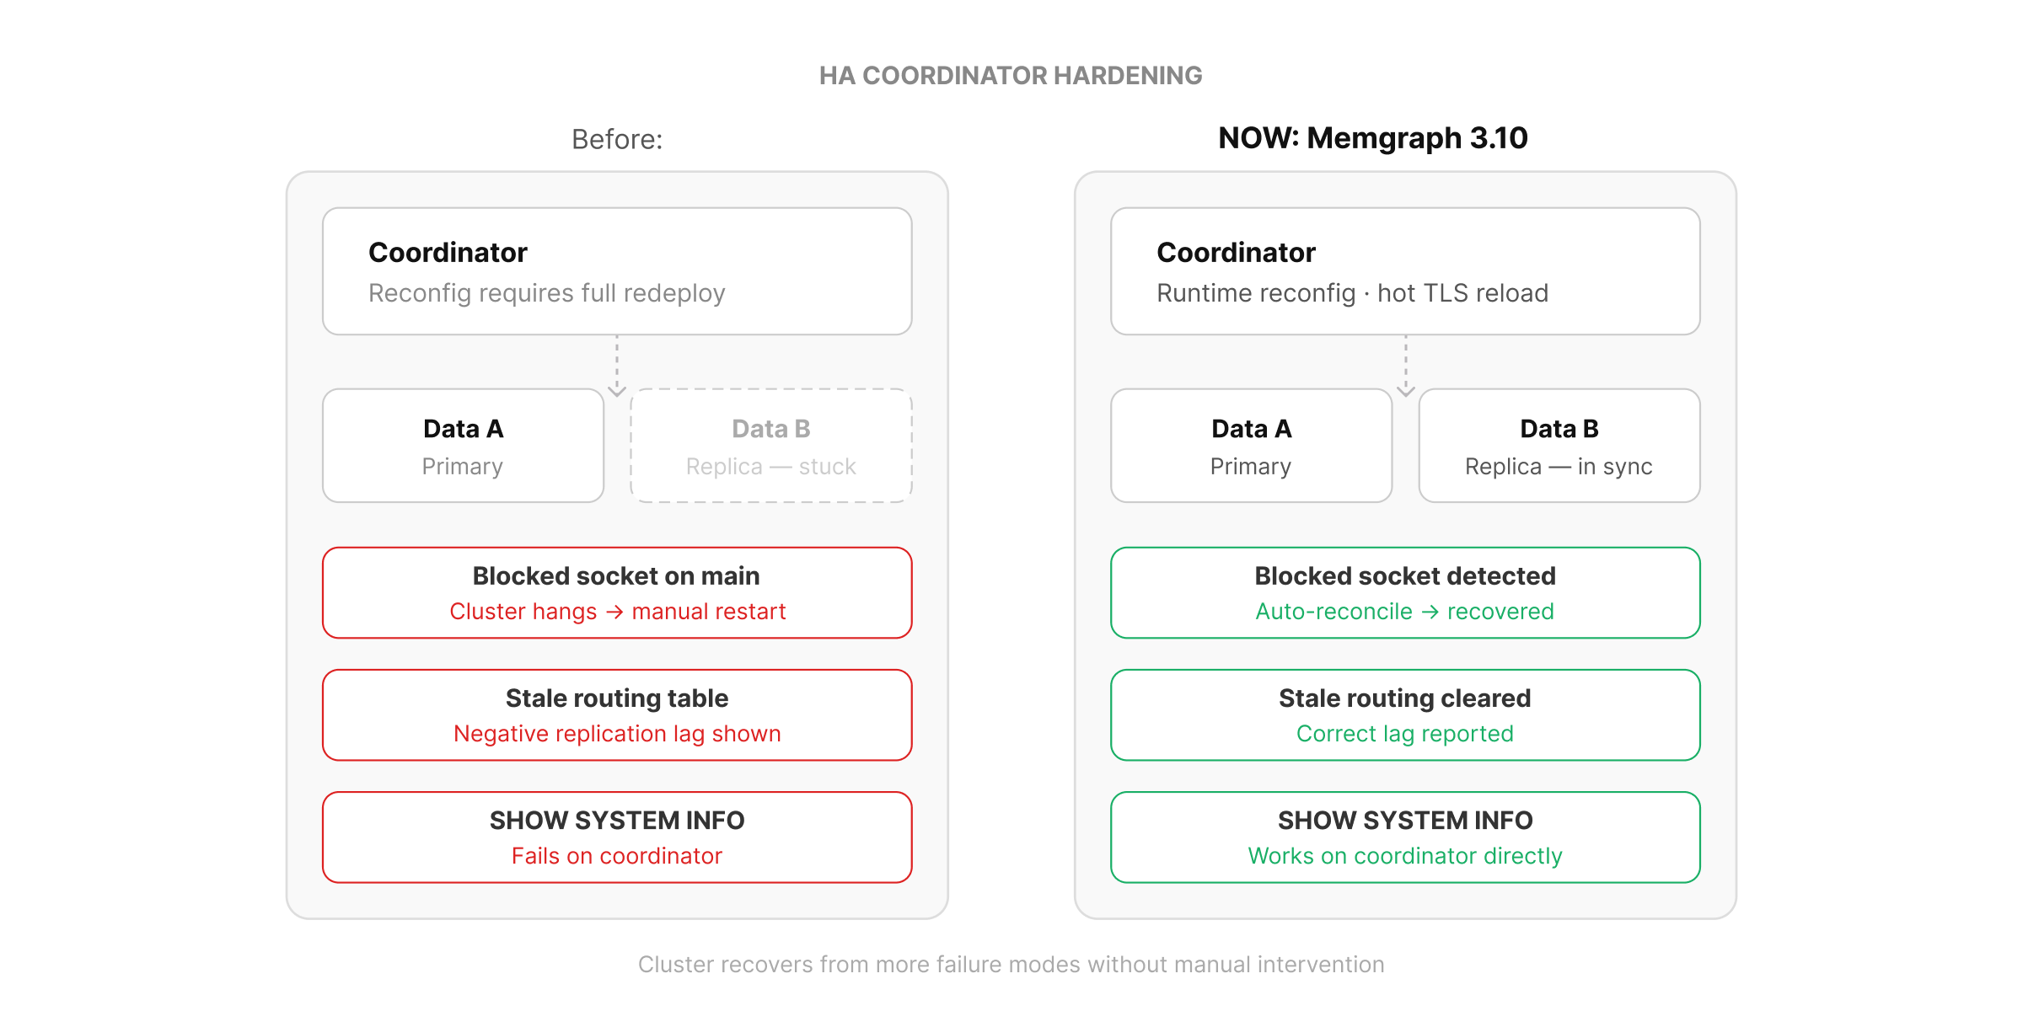Image resolution: width=2023 pixels, height=1011 pixels.
Task: Select the Coordinator box requiring full redeploy
Action: click(x=617, y=271)
